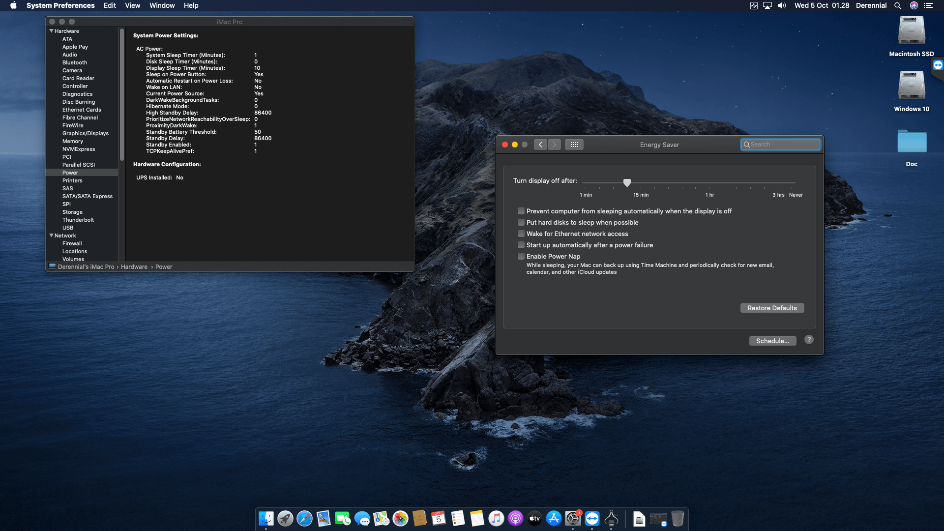
Task: Collapse the Hardware section in the sidebar
Action: pyautogui.click(x=52, y=30)
